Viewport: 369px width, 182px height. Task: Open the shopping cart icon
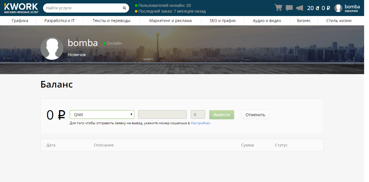tap(278, 8)
